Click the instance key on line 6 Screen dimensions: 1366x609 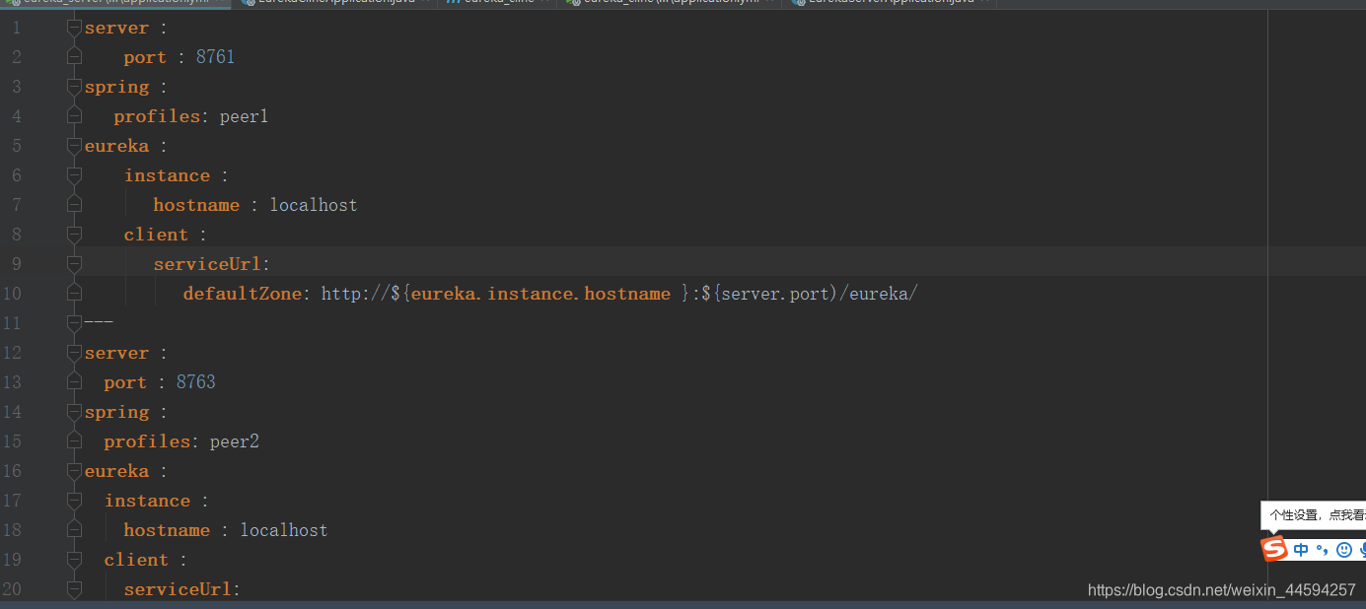167,175
